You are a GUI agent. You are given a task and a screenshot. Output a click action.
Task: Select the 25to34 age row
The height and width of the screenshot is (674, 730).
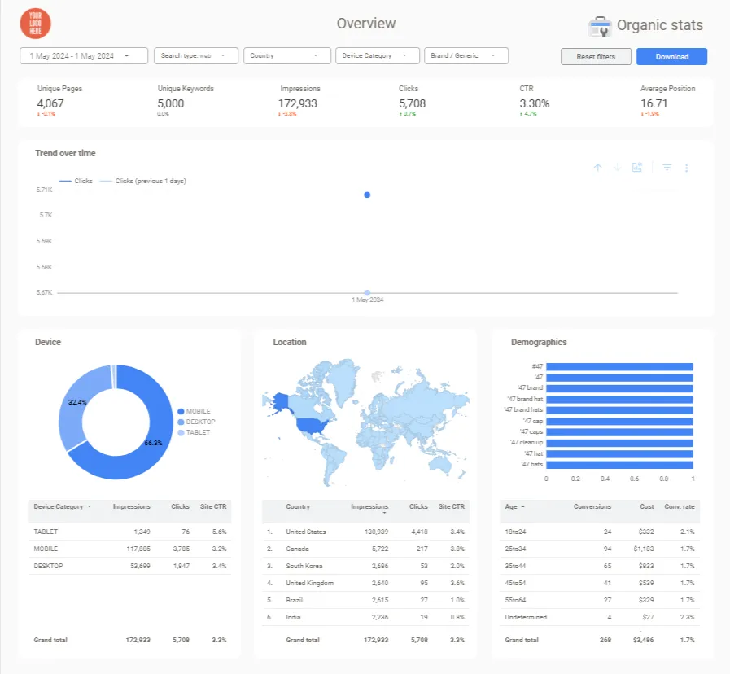[x=600, y=549]
